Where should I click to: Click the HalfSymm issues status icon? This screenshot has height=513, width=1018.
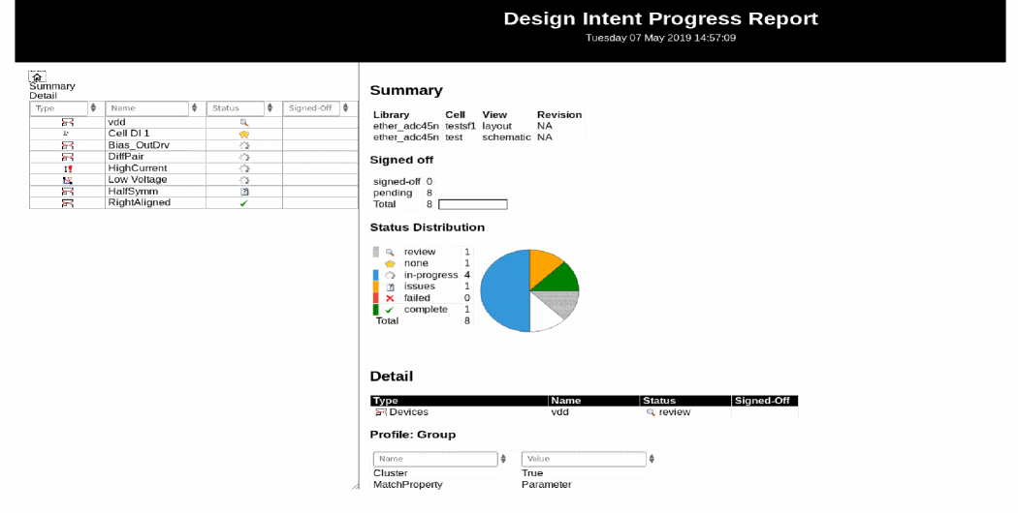(244, 192)
